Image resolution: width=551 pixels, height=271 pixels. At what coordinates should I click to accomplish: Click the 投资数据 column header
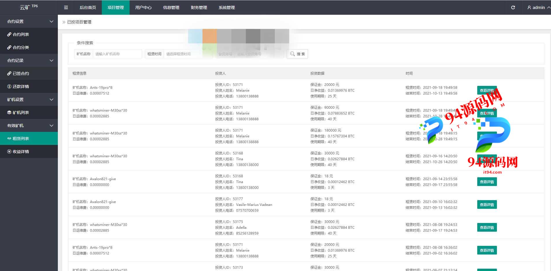click(x=317, y=73)
